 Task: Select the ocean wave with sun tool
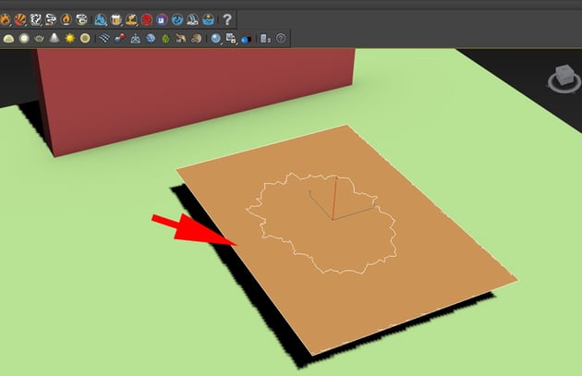(208, 19)
